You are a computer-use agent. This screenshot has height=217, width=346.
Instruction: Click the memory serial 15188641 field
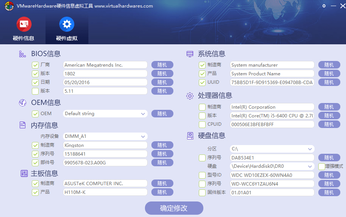(105, 154)
